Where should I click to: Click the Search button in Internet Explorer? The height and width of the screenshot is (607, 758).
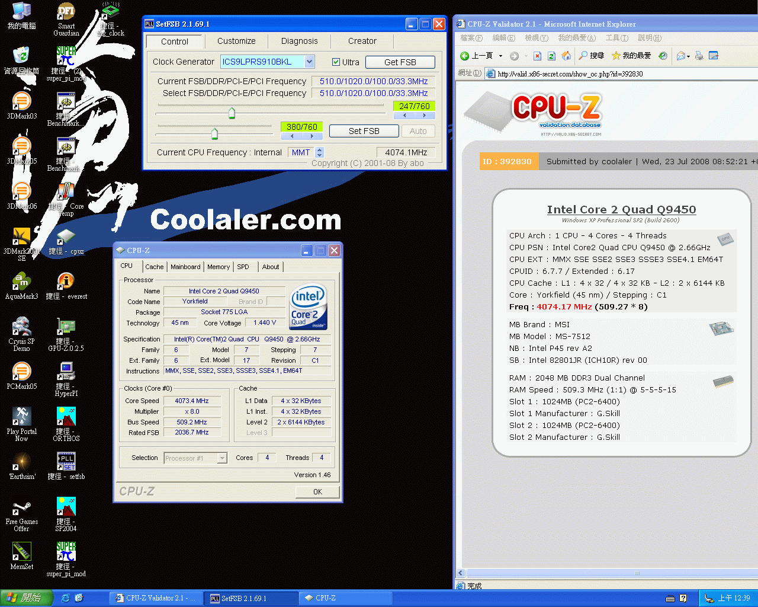click(x=592, y=56)
